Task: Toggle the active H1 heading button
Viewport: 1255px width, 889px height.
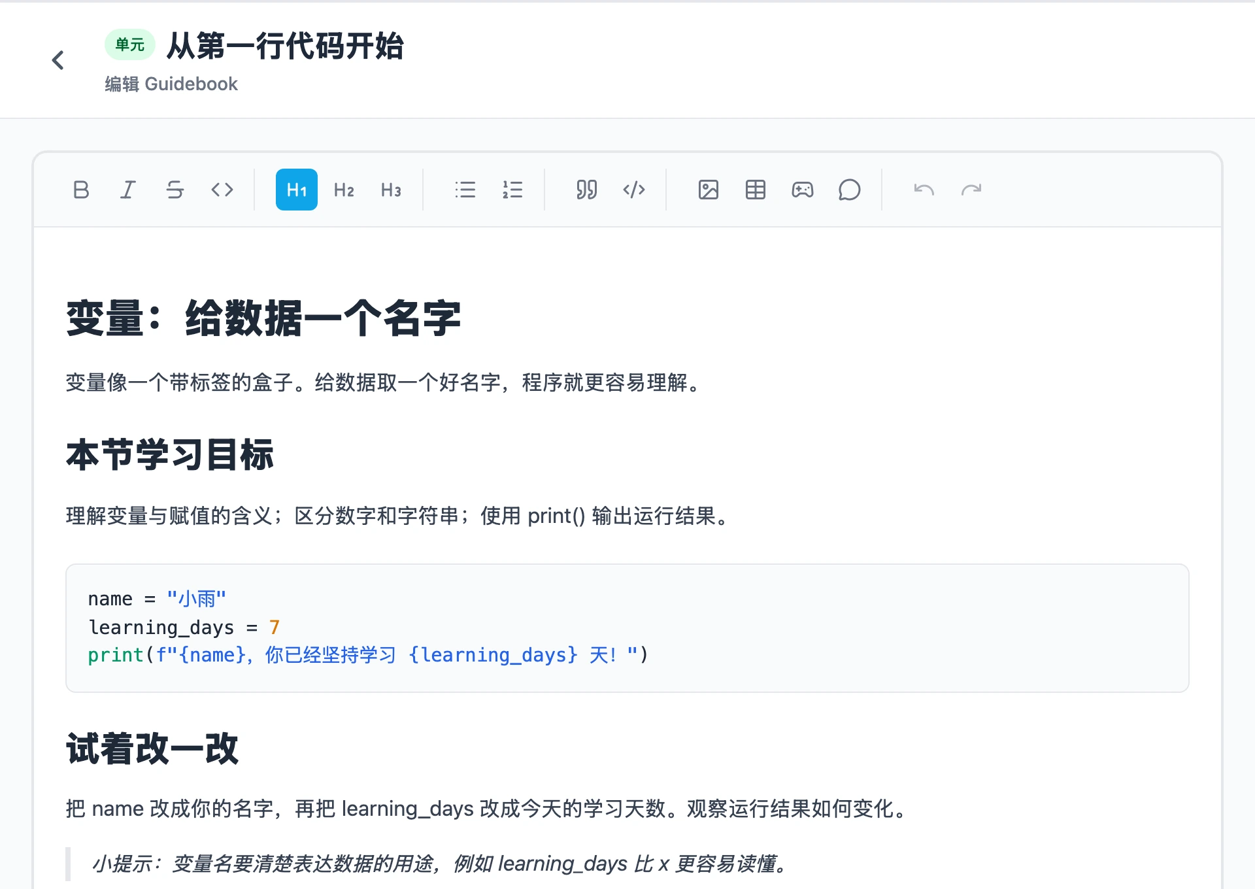Action: coord(297,190)
